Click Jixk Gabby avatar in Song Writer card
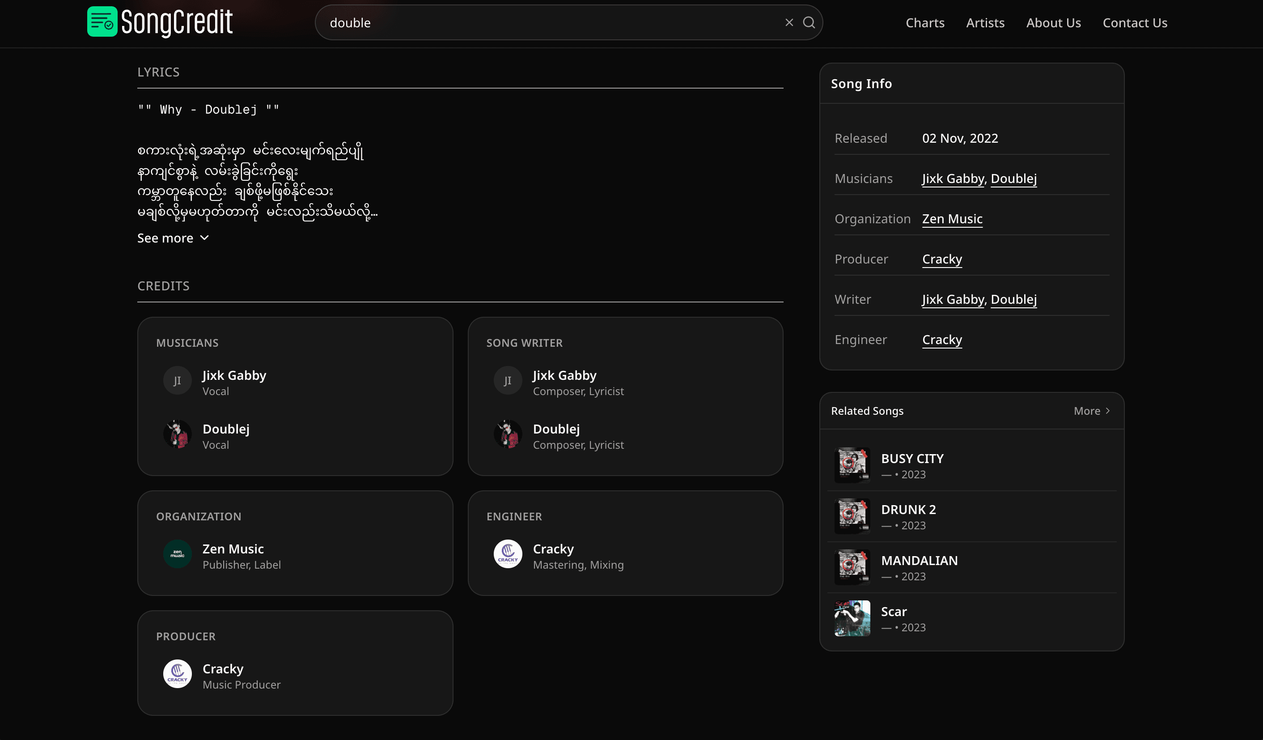 [x=508, y=381]
